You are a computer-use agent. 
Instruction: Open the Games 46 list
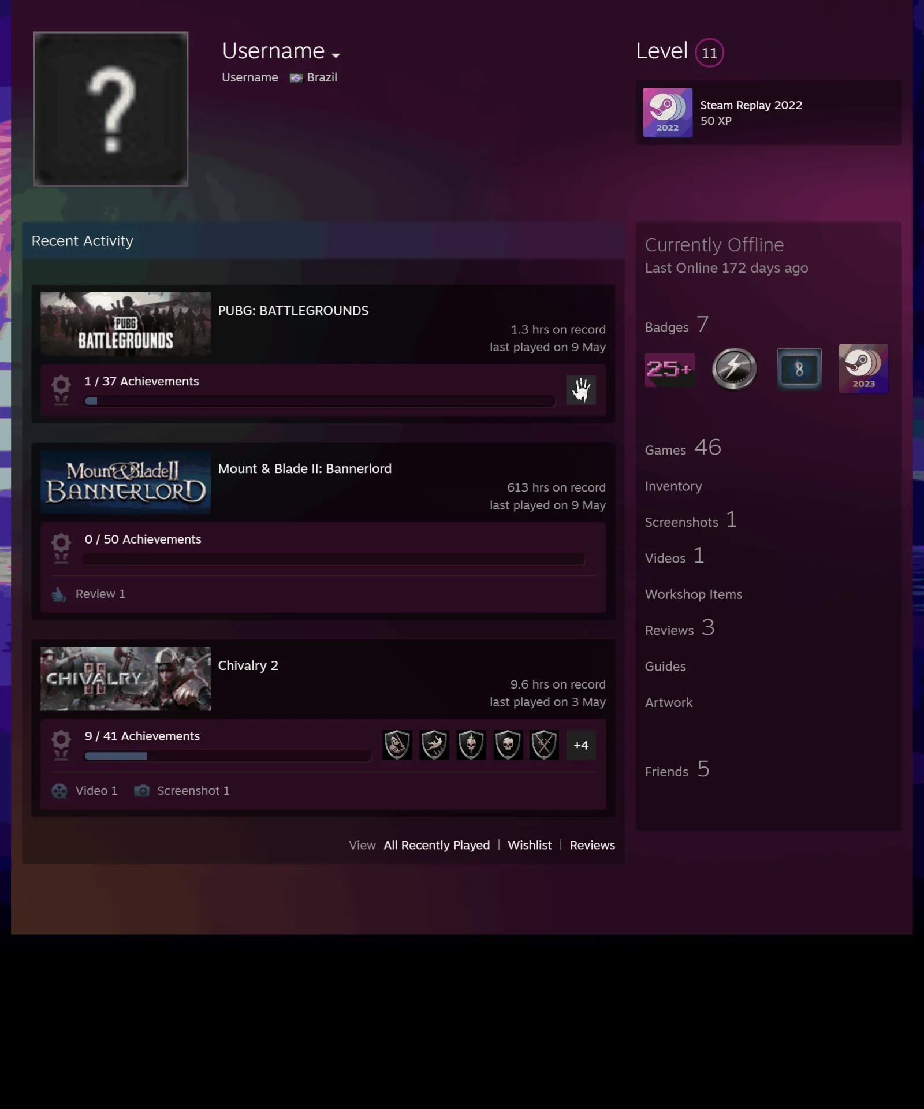coord(683,448)
